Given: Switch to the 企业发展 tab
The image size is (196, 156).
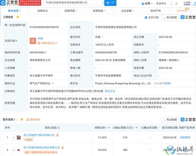Looking at the screenshot, I should click(127, 11).
